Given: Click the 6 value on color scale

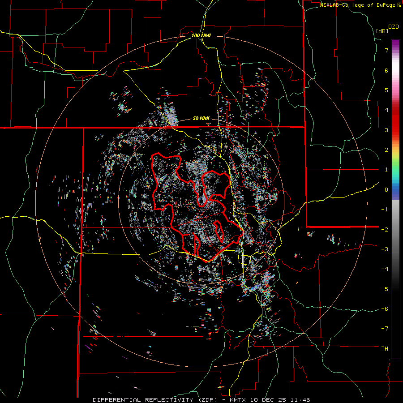Looking at the screenshot, I should coord(386,70).
